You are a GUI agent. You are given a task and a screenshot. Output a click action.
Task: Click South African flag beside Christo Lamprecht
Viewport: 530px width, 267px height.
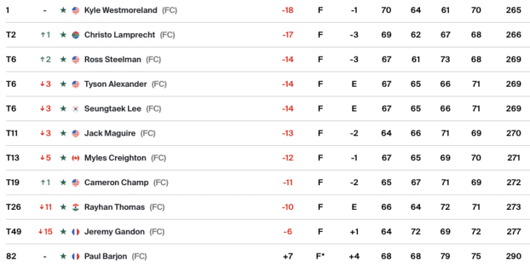tap(76, 35)
